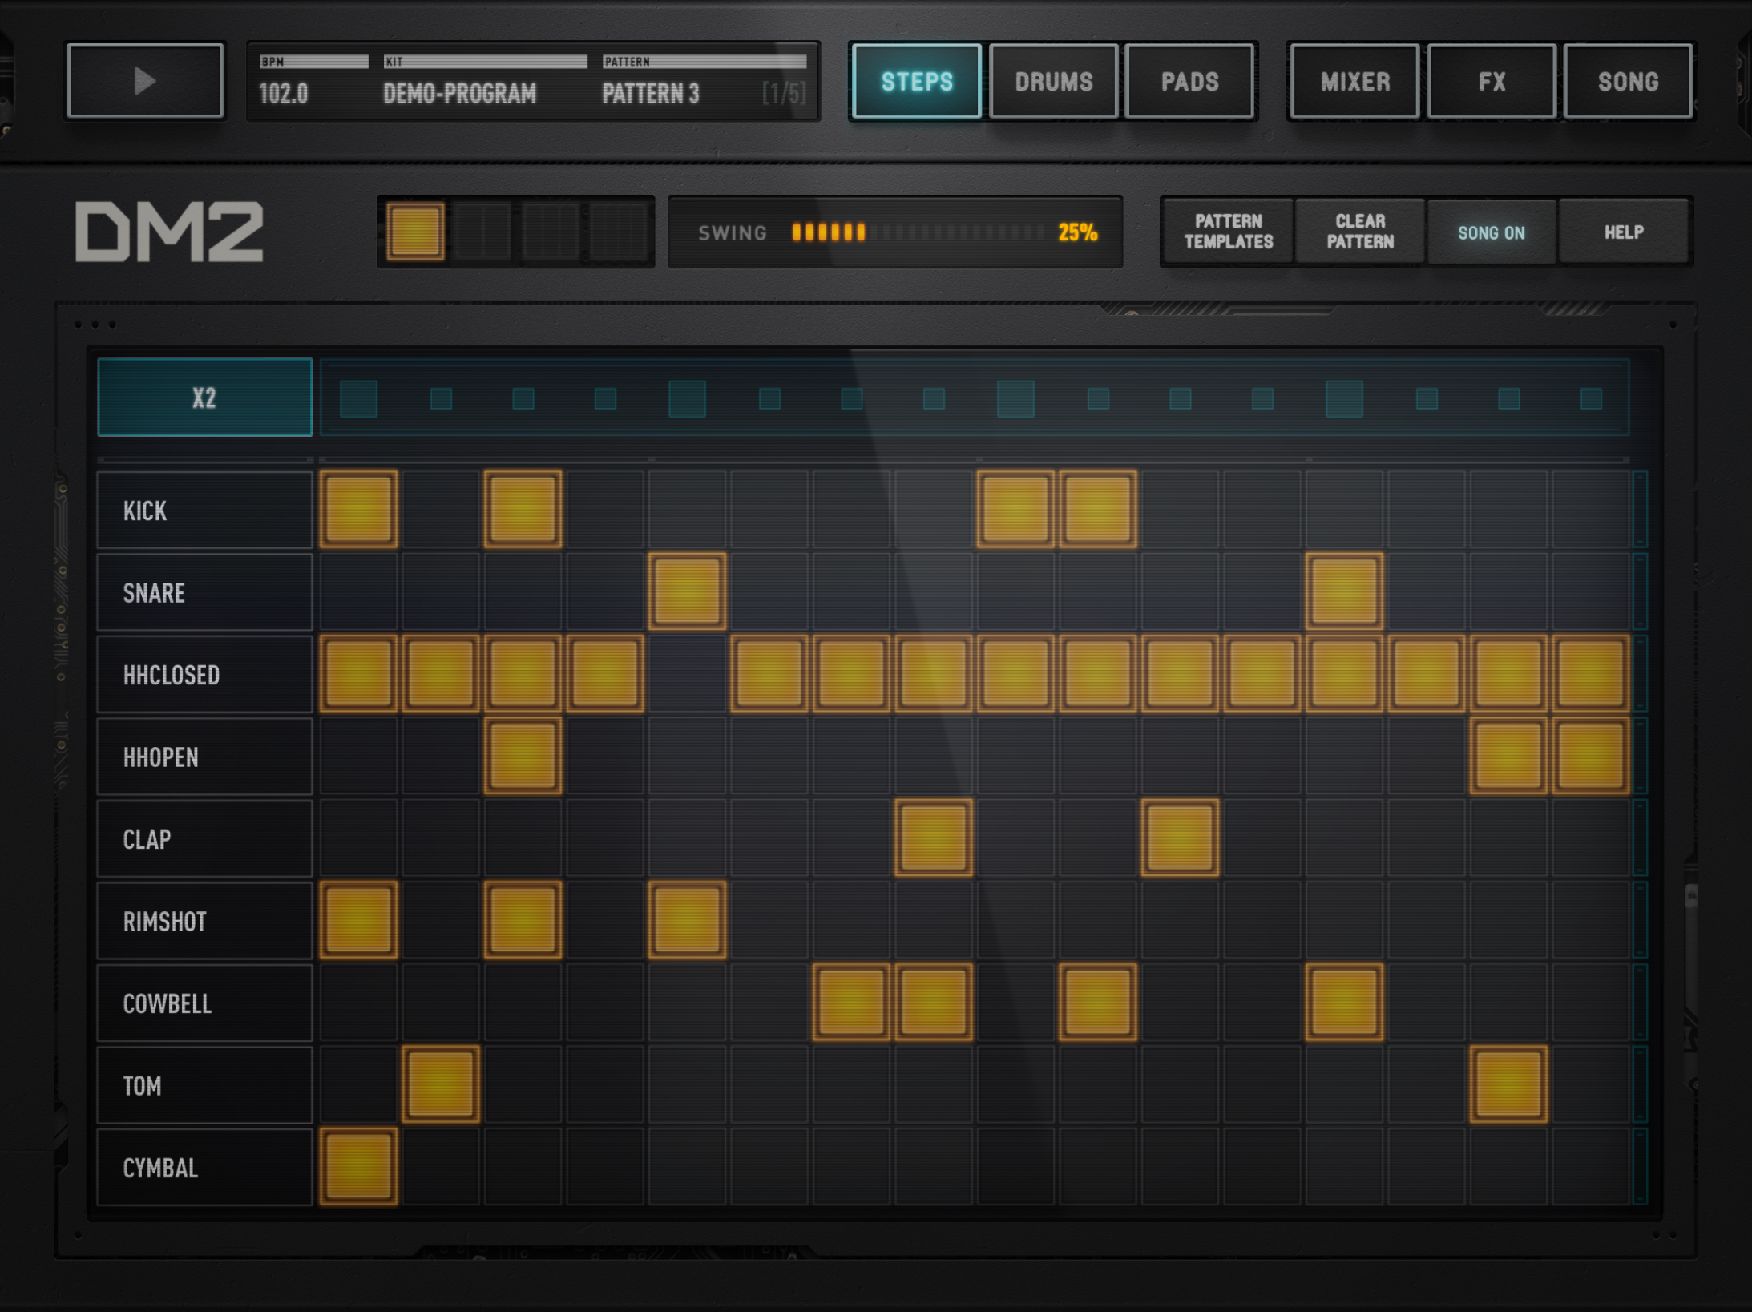Viewport: 1752px width, 1312px height.
Task: Select the CYMBAL track label
Action: coord(204,1167)
